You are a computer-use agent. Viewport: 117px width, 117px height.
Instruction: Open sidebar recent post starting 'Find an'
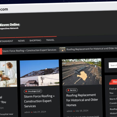point(113,91)
